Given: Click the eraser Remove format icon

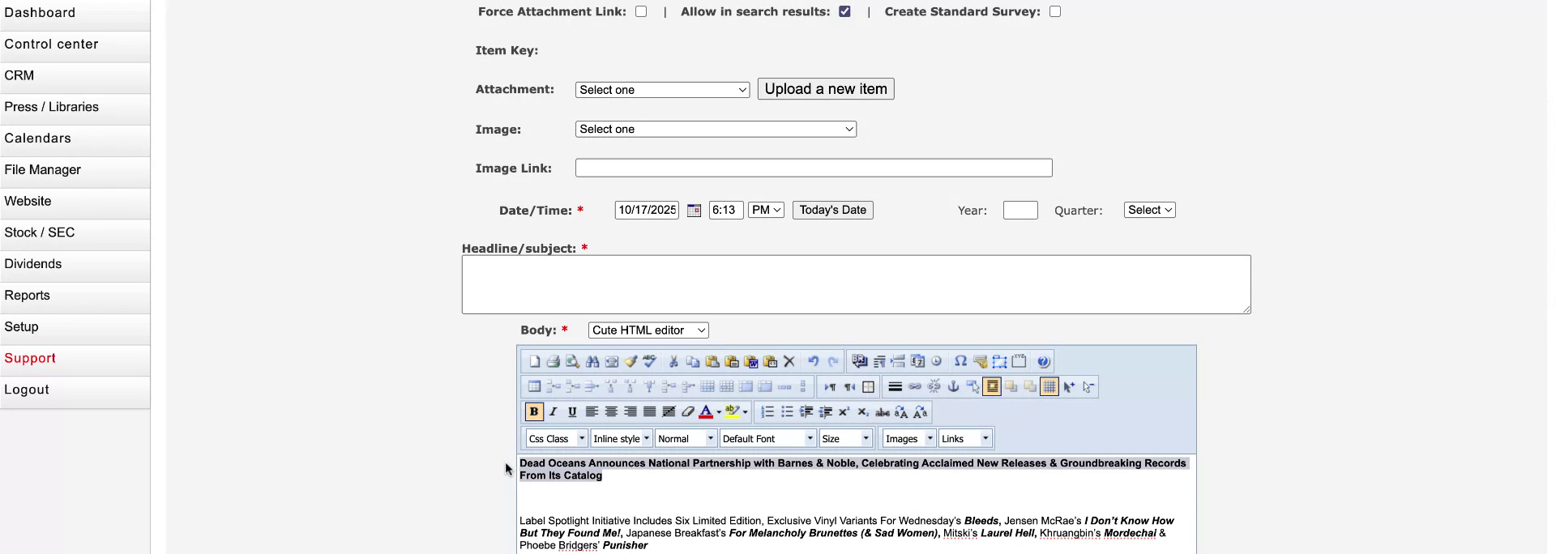Looking at the screenshot, I should coord(687,412).
